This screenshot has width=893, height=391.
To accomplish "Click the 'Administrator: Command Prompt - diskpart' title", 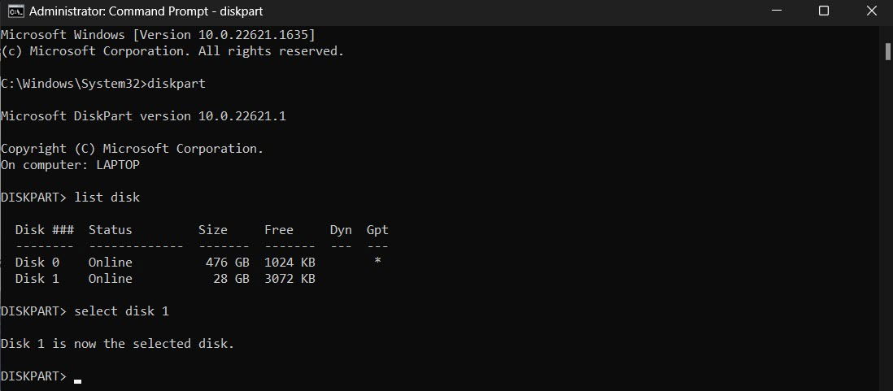I will click(x=146, y=11).
